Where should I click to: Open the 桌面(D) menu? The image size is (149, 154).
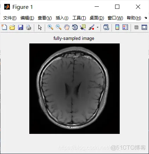(x=97, y=18)
